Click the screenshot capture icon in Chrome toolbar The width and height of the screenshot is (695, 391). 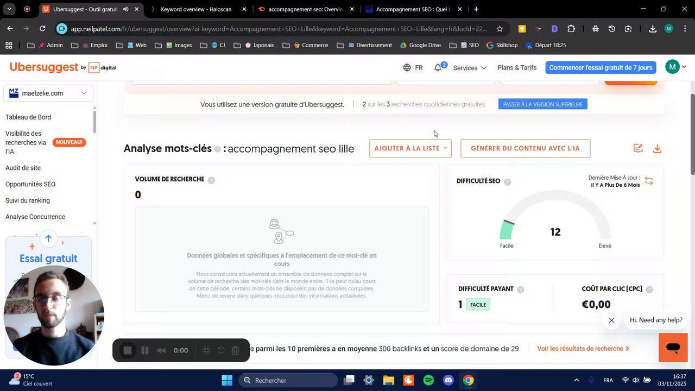pyautogui.click(x=628, y=29)
